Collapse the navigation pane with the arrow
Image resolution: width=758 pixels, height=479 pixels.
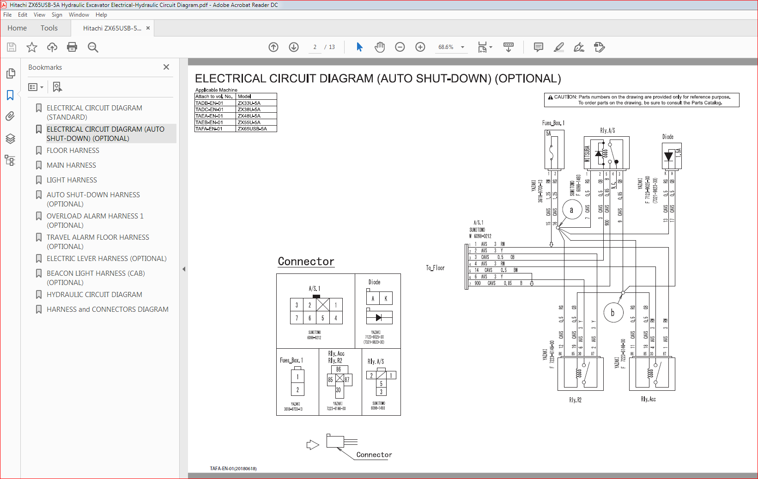[184, 269]
